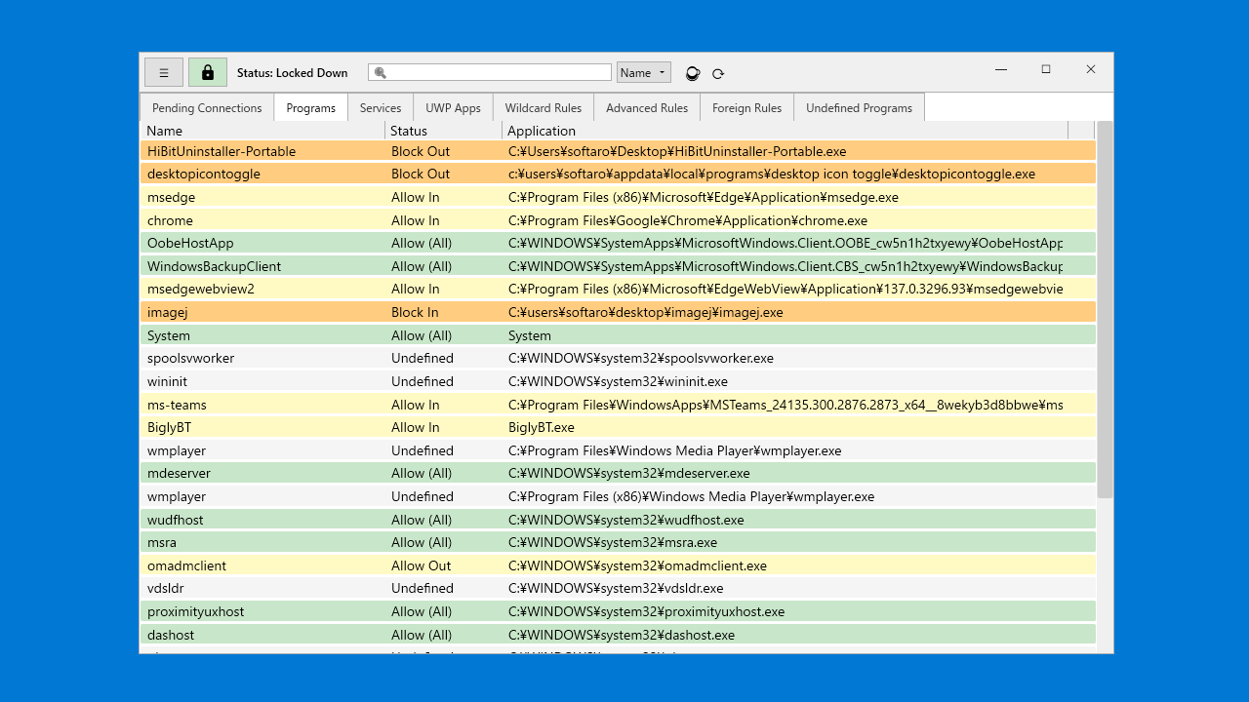
Task: Click the mask icon beside the Name dropdown
Action: coord(693,73)
